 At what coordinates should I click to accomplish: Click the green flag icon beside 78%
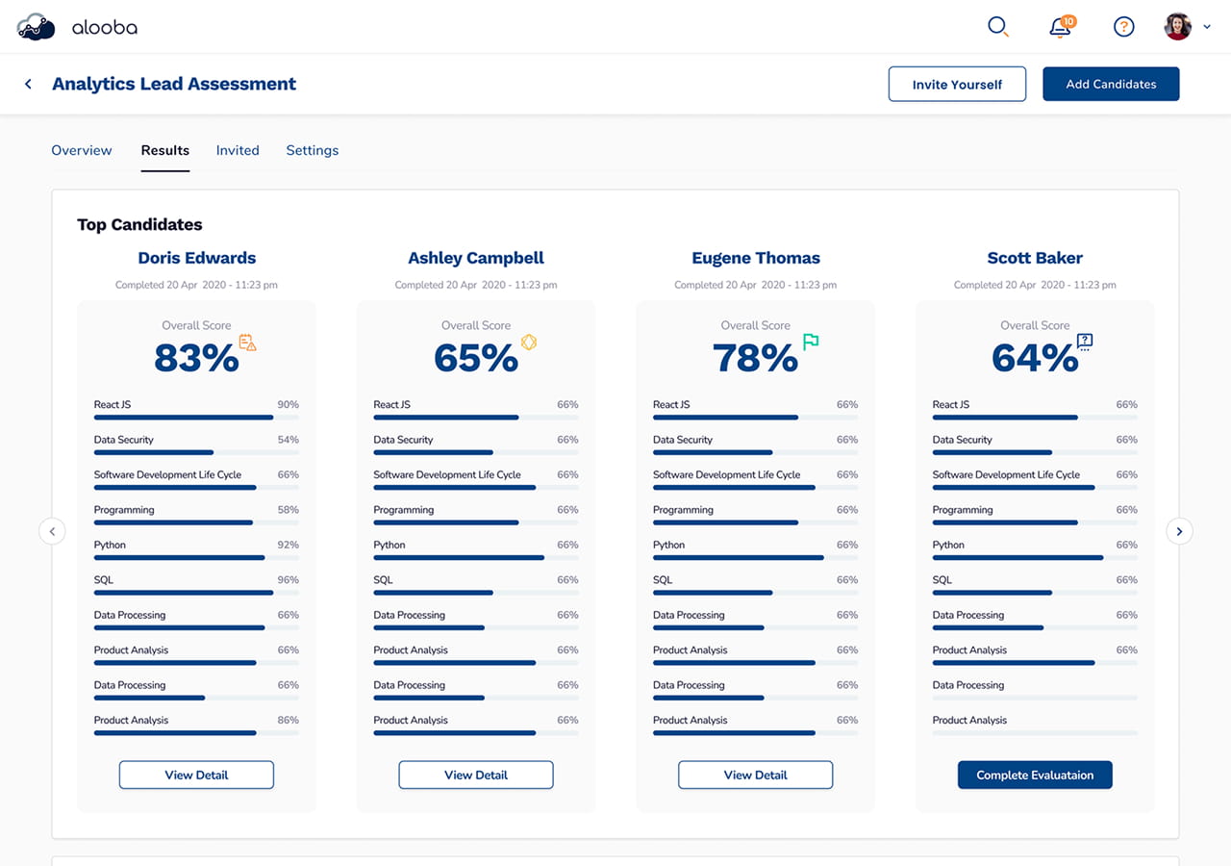pyautogui.click(x=811, y=342)
